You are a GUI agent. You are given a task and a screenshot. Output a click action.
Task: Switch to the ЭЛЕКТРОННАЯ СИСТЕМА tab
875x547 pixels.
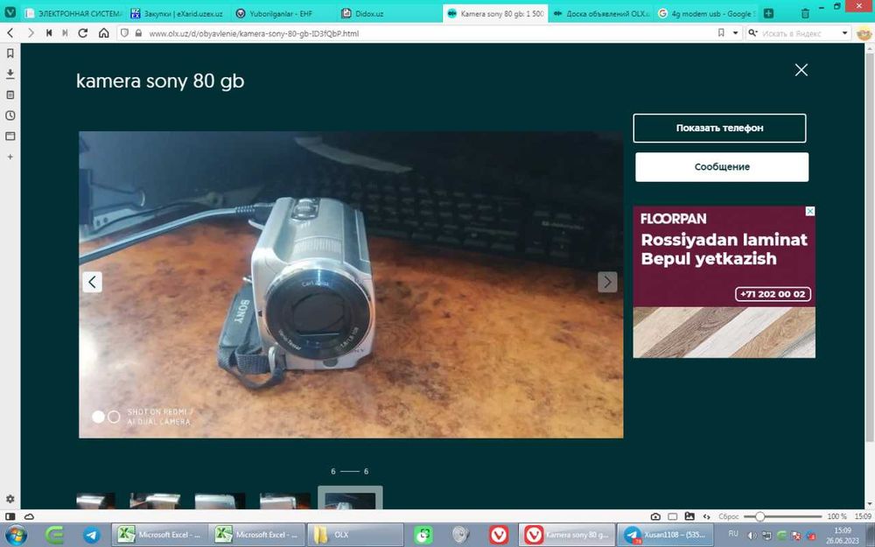click(x=73, y=13)
